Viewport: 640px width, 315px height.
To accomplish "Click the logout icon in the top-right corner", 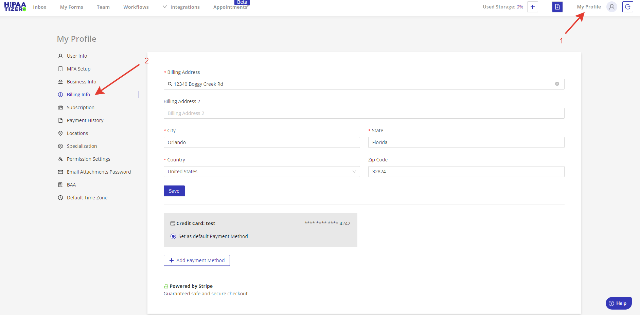I will (628, 7).
